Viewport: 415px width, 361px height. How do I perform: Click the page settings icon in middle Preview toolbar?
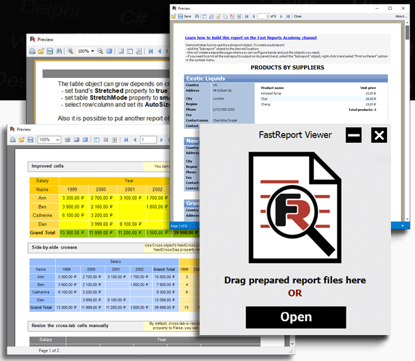tap(139, 51)
